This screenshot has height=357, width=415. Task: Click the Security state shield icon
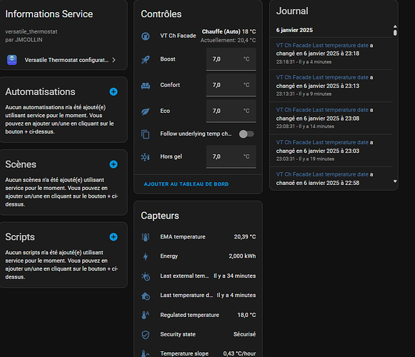click(145, 334)
